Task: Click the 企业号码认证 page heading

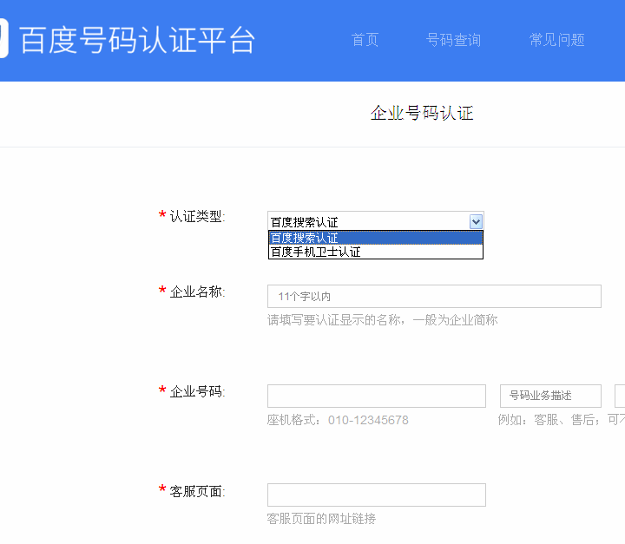Action: [x=422, y=113]
